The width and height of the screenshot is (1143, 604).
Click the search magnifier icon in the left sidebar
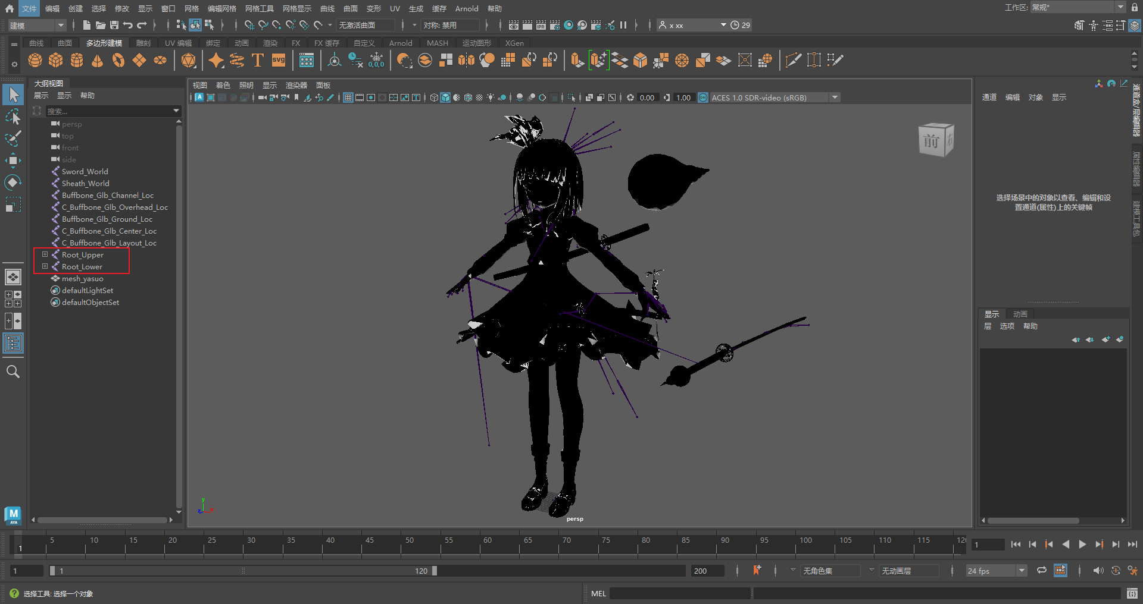(x=13, y=372)
